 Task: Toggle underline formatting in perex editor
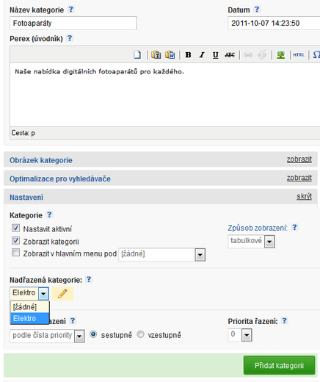(216, 55)
